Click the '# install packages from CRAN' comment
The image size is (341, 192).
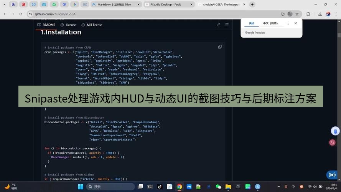pos(68,48)
